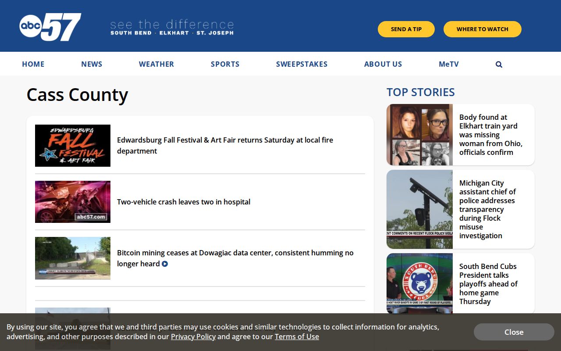Screen dimensions: 561x351
Task: Click the Send a Tip button
Action: click(x=406, y=29)
